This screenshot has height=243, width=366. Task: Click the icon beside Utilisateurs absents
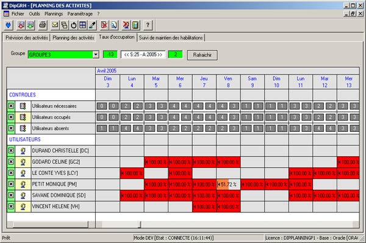(x=23, y=128)
